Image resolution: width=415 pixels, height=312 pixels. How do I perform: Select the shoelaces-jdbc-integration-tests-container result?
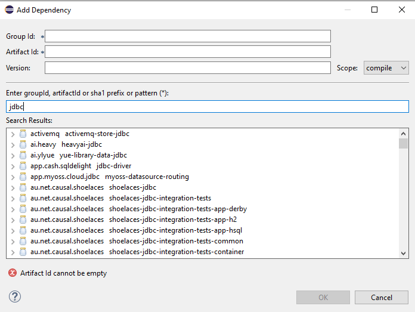(137, 252)
